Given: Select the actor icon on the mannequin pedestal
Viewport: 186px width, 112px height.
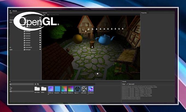Looking at the screenshot, I should [x=92, y=47].
